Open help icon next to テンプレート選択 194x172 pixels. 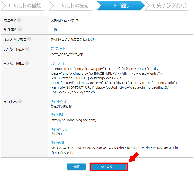tap(27, 48)
